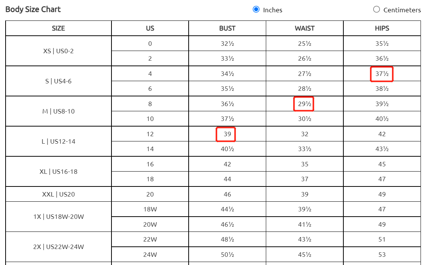Click the WAIST column header
The width and height of the screenshot is (428, 265).
click(x=305, y=28)
